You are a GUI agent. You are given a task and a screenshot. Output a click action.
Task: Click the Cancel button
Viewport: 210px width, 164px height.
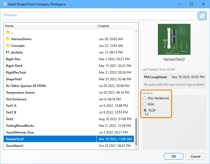click(x=195, y=156)
